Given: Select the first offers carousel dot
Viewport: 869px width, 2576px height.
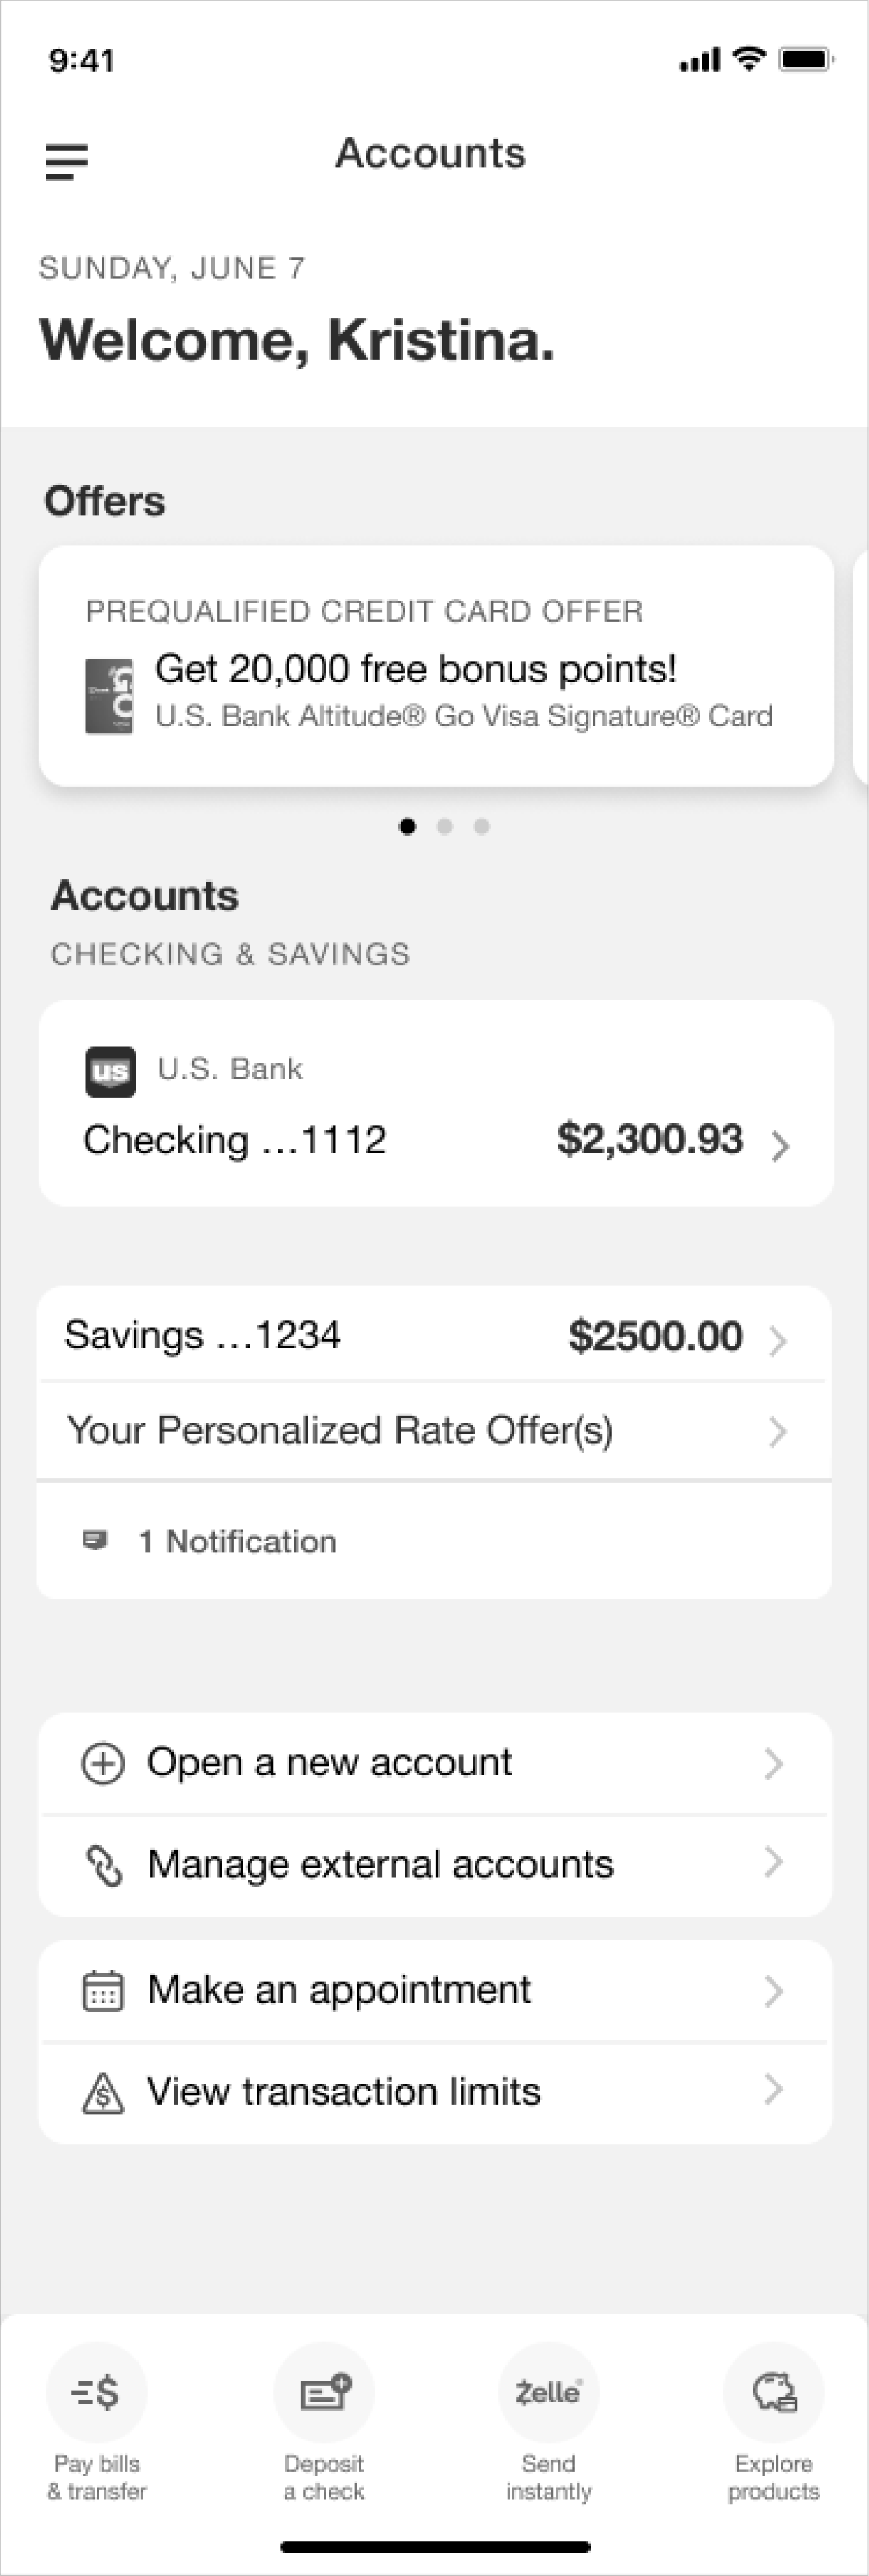Looking at the screenshot, I should 407,826.
